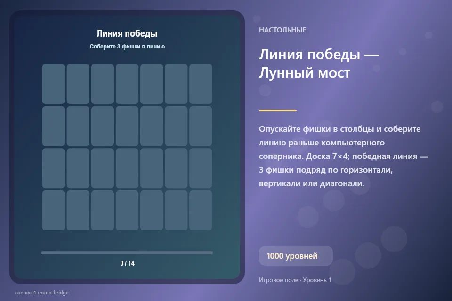Viewport: 452px width, 301px height.
Task: Select top cell of the last seventh column
Action: pos(201,84)
